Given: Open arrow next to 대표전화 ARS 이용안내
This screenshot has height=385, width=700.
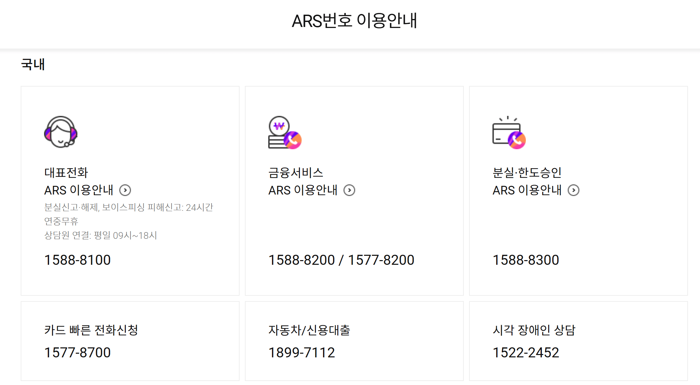Looking at the screenshot, I should point(125,190).
